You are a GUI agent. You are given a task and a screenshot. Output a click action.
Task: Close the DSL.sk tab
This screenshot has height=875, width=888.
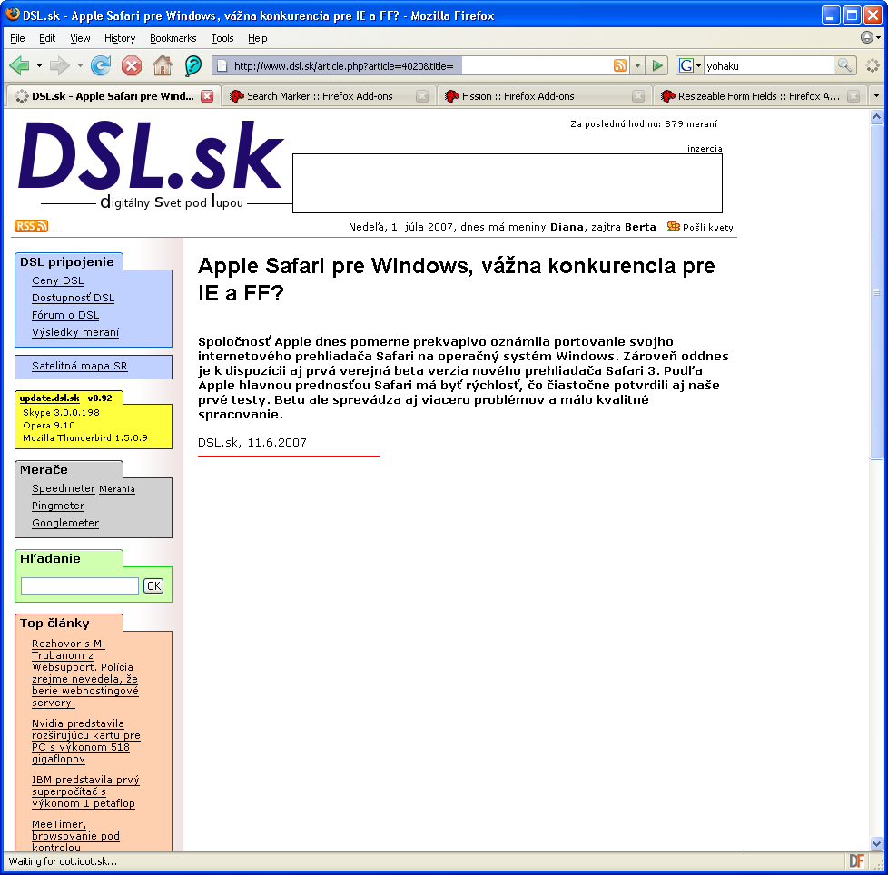point(207,96)
